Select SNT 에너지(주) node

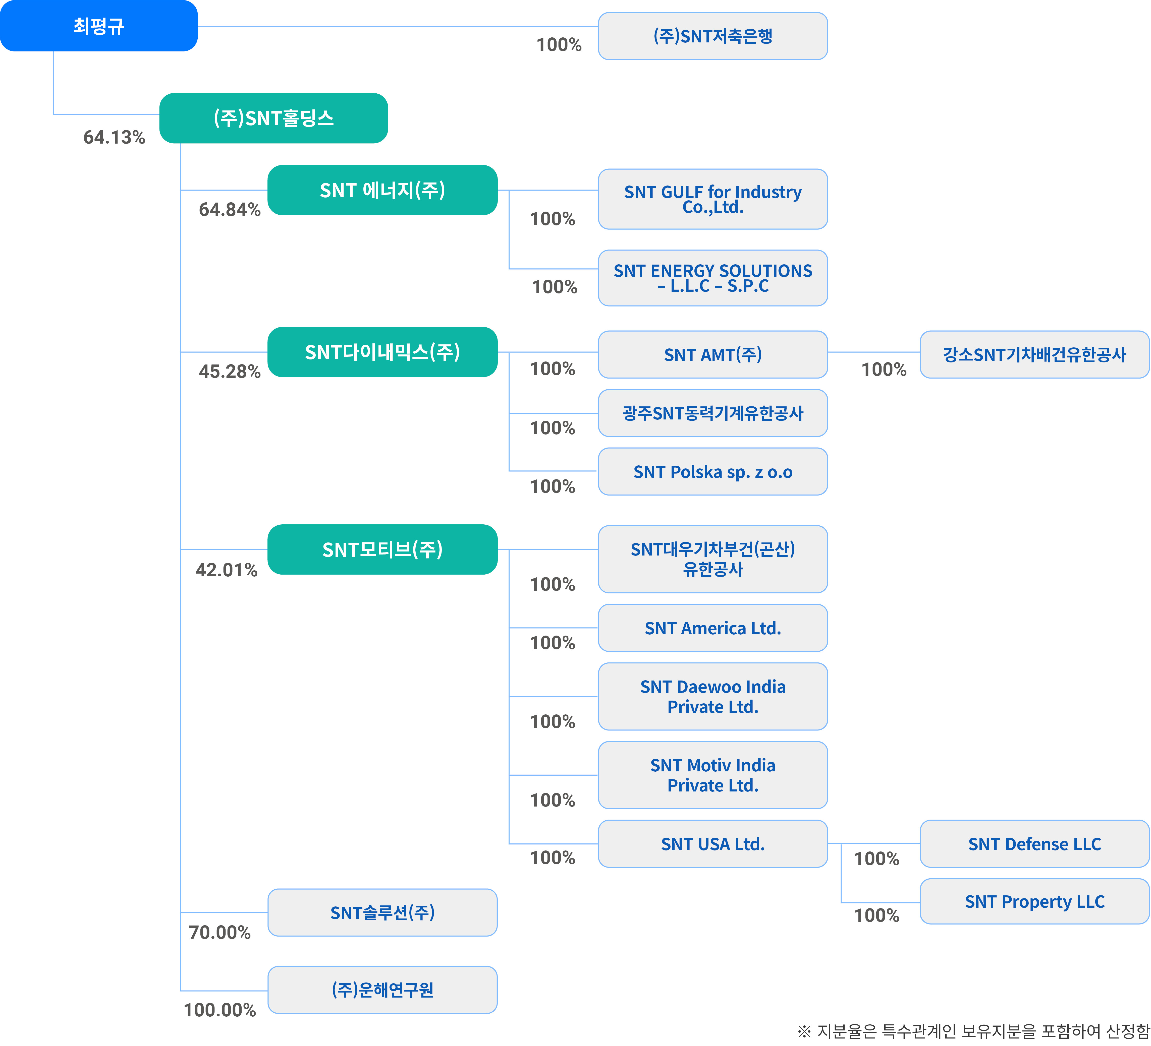coord(382,190)
